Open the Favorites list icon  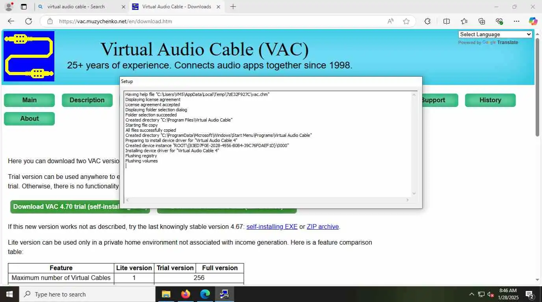coord(464,21)
